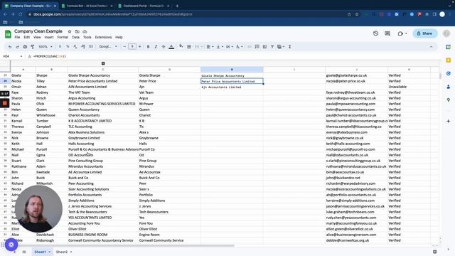Toggle bold formatting
Viewport: 455px width, 256px height.
tap(149, 47)
